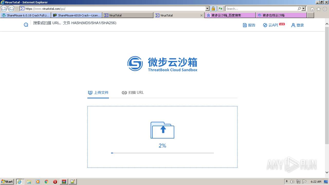329x185 pixels.
Task: Open Windows Explorer taskbar icon
Action: [x=29, y=182]
